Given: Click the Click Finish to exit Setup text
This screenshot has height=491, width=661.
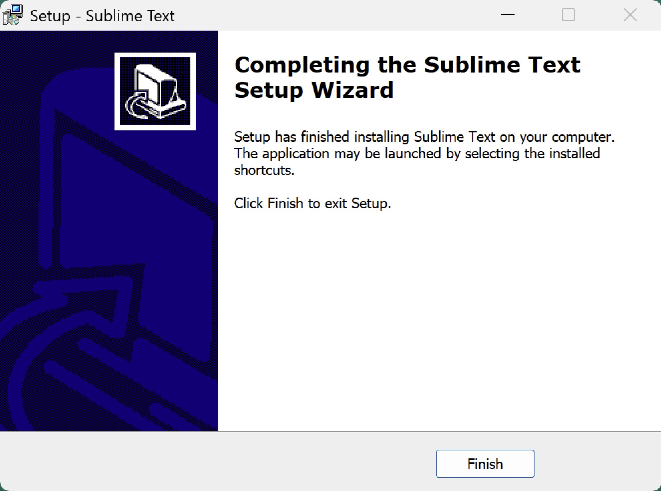Looking at the screenshot, I should point(312,203).
